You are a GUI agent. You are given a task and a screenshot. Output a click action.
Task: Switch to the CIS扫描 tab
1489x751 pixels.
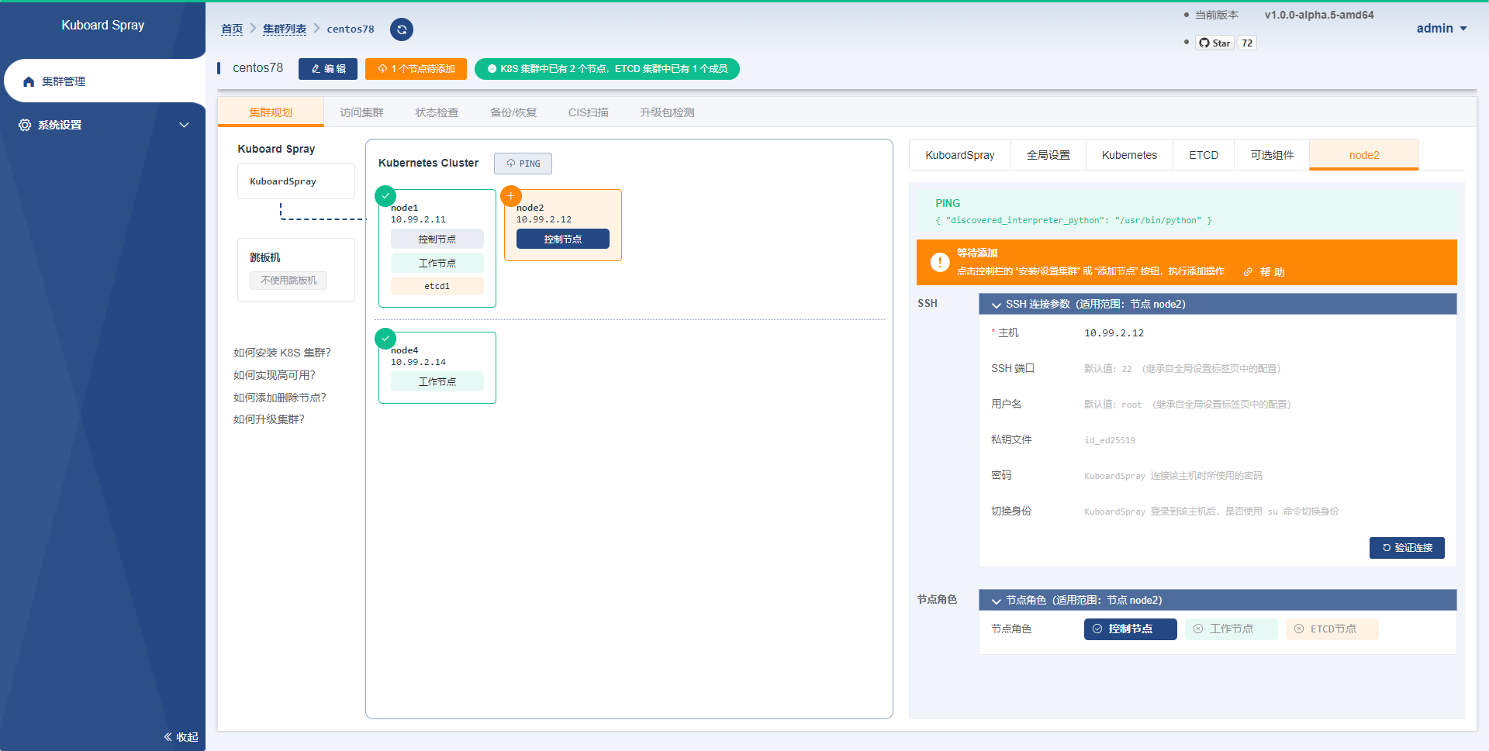[x=589, y=112]
